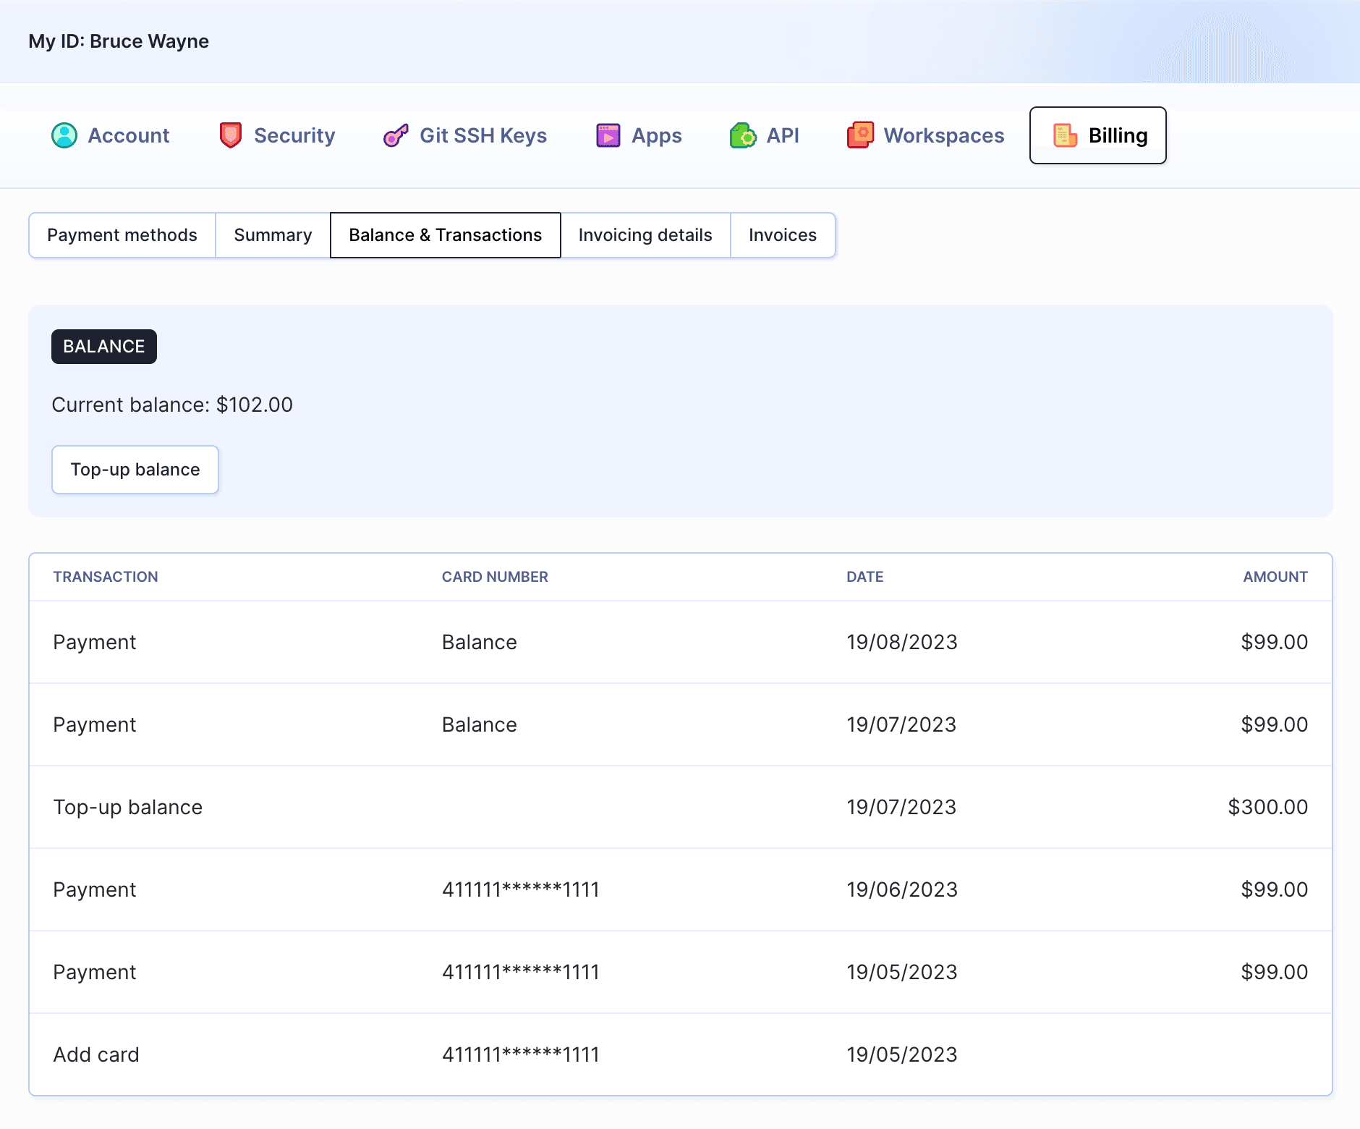Image resolution: width=1360 pixels, height=1129 pixels.
Task: Click the Billing document icon
Action: 1065,135
